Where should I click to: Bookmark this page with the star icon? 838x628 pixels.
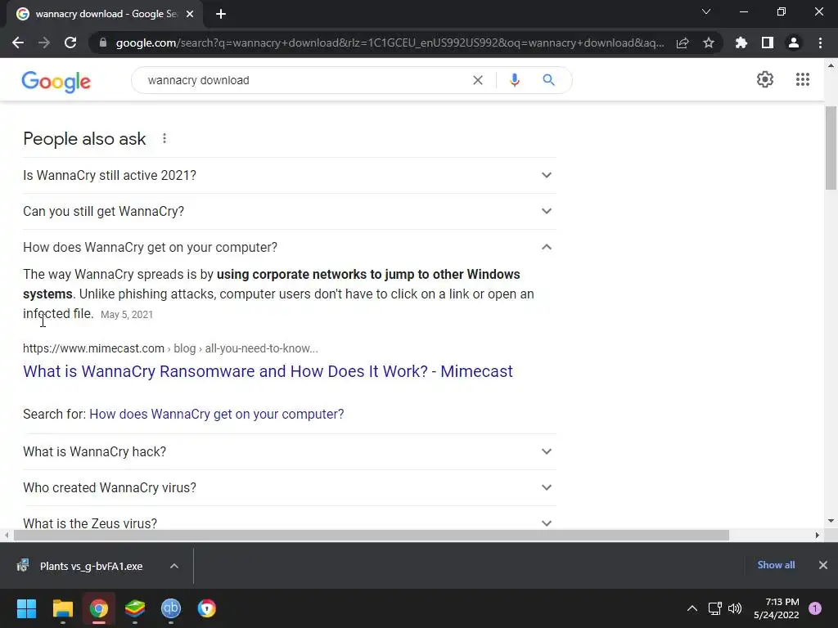coord(709,43)
